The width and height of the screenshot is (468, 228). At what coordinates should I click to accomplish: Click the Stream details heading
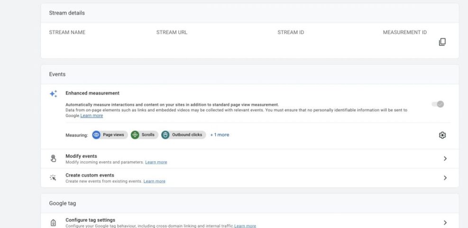click(67, 13)
